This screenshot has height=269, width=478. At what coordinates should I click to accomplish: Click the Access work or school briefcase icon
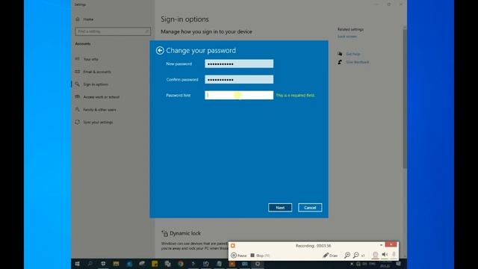pos(78,96)
